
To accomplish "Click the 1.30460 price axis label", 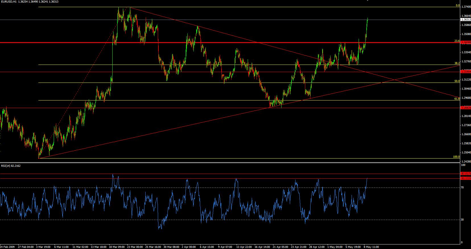I will point(466,89).
